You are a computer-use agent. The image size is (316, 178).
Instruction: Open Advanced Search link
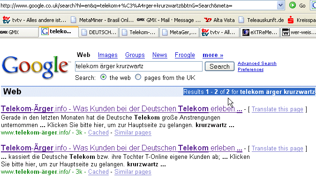pyautogui.click(x=257, y=64)
